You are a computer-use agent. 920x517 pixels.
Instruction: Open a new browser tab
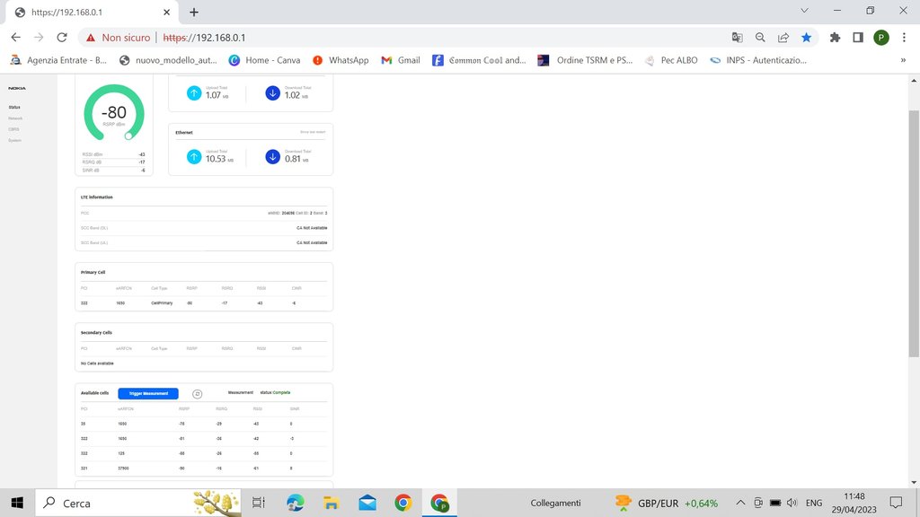point(194,13)
